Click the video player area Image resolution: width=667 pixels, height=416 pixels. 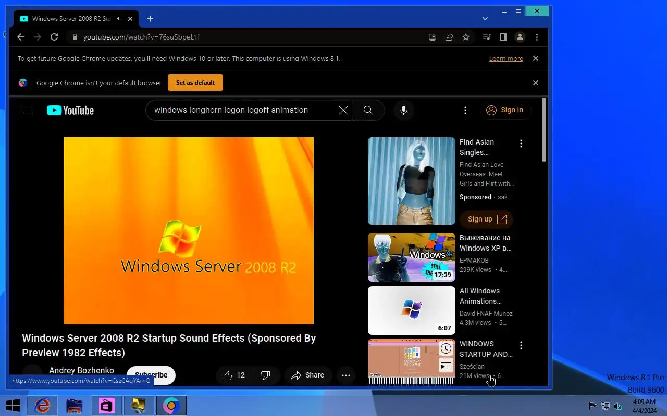coord(189,231)
